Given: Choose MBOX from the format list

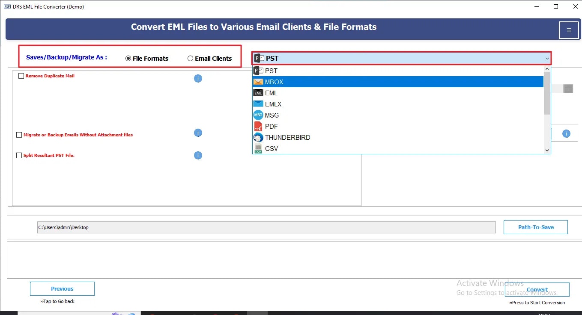Looking at the screenshot, I should 398,82.
